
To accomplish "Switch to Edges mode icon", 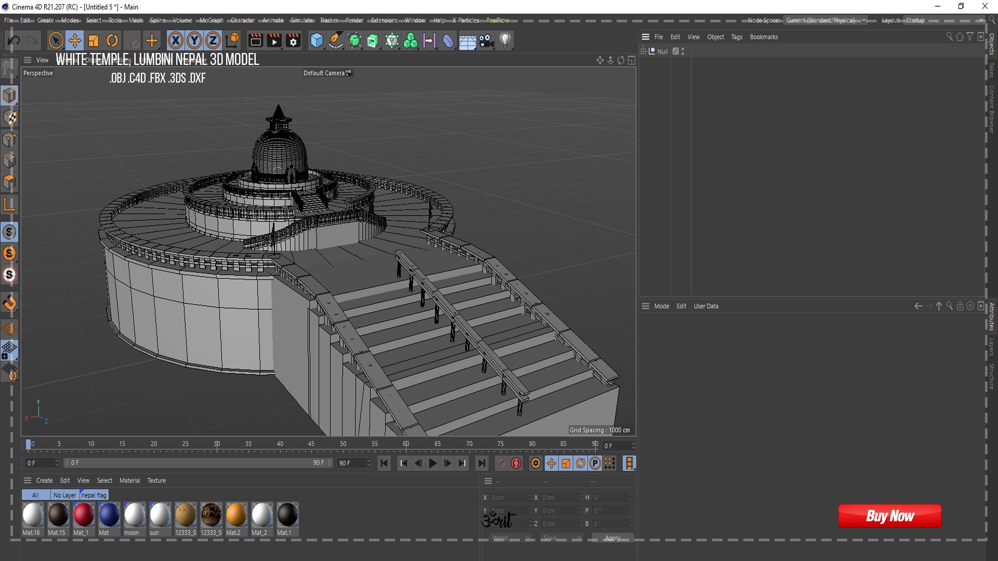I will coord(9,161).
